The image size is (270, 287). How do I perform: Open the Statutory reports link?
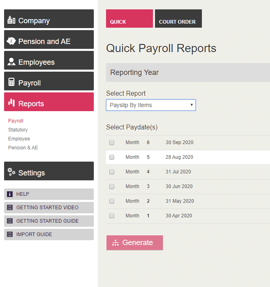(18, 130)
